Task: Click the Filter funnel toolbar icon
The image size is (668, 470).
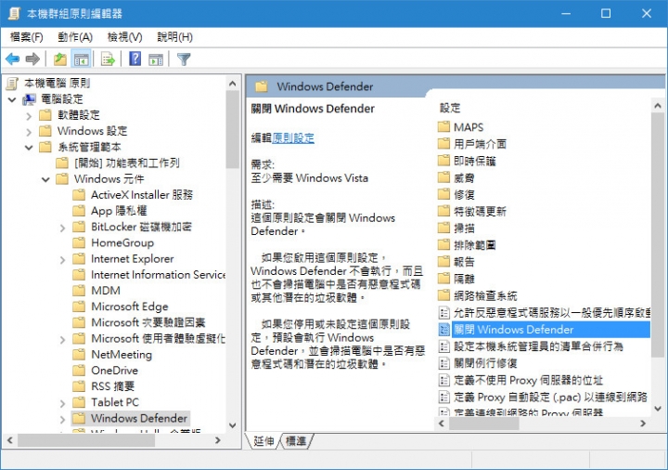Action: point(184,59)
